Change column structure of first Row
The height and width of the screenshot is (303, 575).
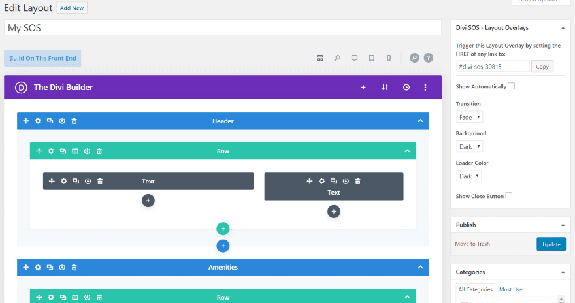(x=75, y=151)
